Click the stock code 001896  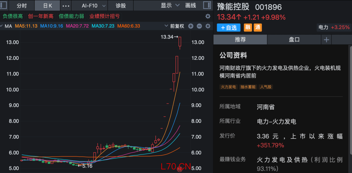[269, 7]
